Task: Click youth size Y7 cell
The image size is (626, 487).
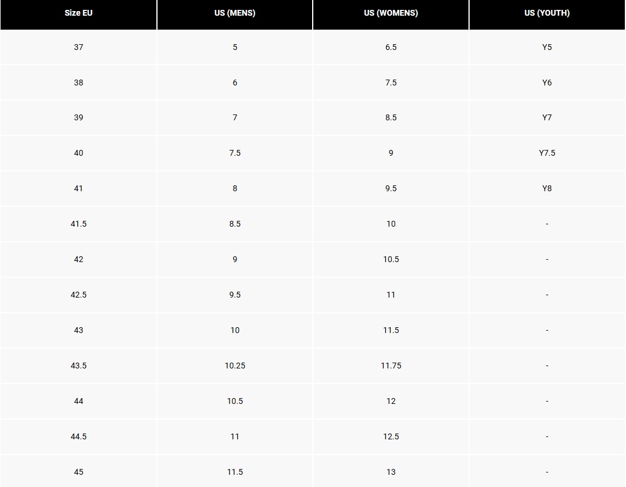Action: pos(547,117)
